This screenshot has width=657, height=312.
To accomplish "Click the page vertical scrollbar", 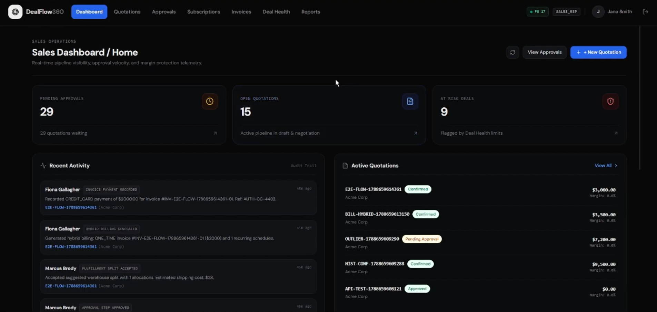I will (639, 98).
